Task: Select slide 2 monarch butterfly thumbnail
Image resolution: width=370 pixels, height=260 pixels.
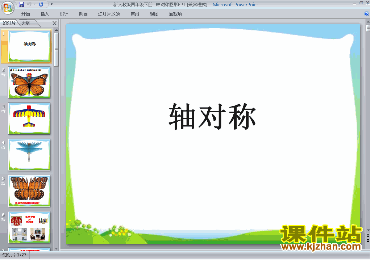Action: coord(29,82)
